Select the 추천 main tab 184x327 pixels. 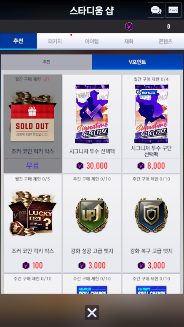pos(18,41)
